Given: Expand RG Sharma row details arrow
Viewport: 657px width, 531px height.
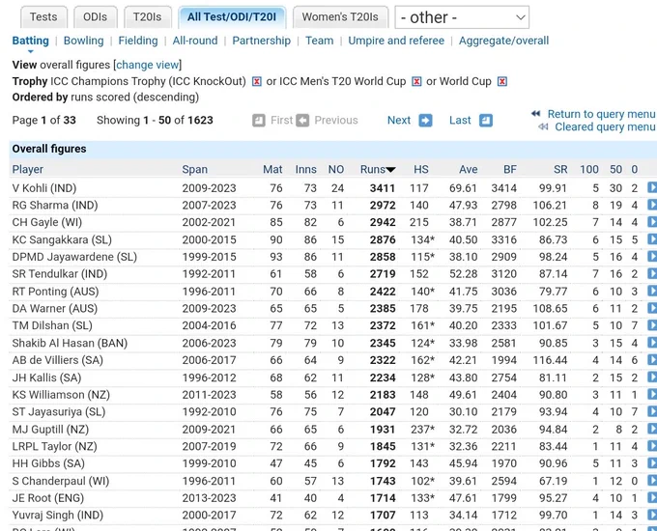Looking at the screenshot, I should click(x=652, y=205).
